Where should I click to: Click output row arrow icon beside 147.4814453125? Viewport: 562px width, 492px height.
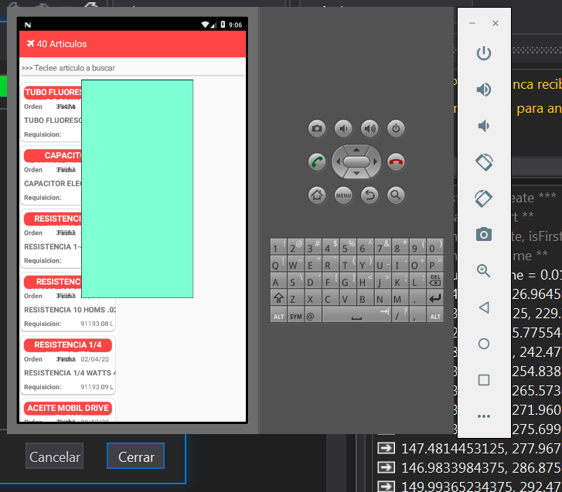[387, 448]
